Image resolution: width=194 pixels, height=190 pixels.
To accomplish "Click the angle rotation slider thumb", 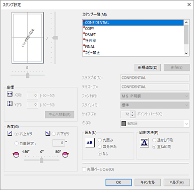I will click(41, 160).
